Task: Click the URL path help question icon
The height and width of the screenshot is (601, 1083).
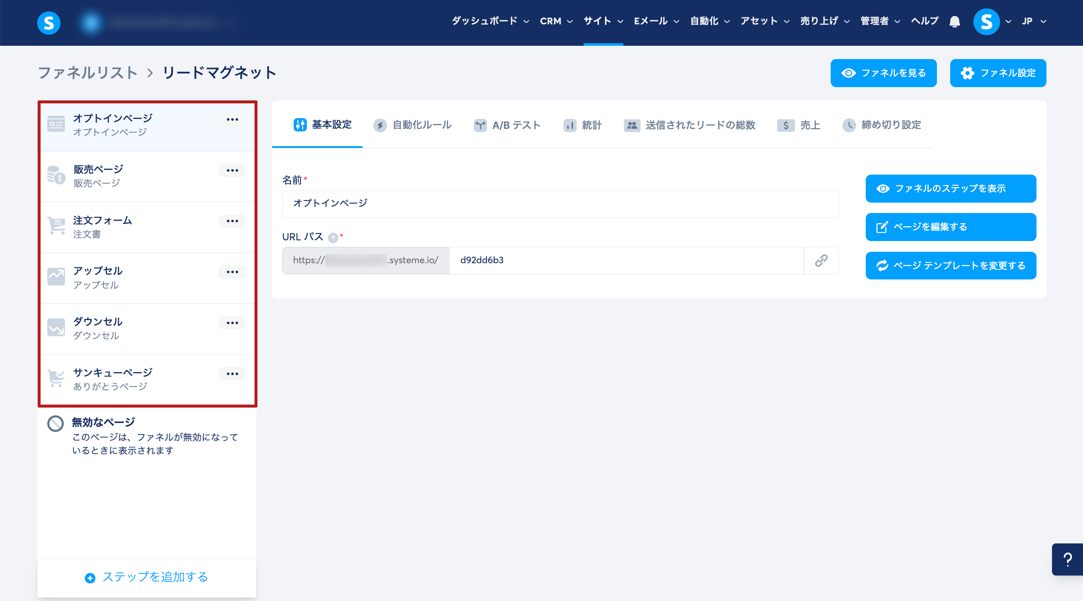Action: [x=333, y=238]
